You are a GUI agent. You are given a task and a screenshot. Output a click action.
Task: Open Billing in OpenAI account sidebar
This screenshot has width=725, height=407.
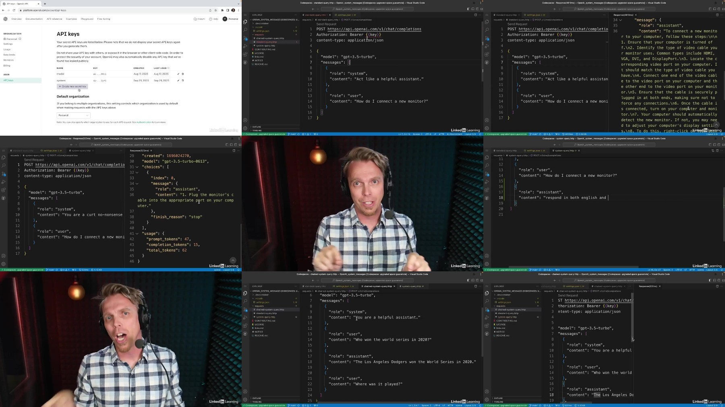[7, 65]
